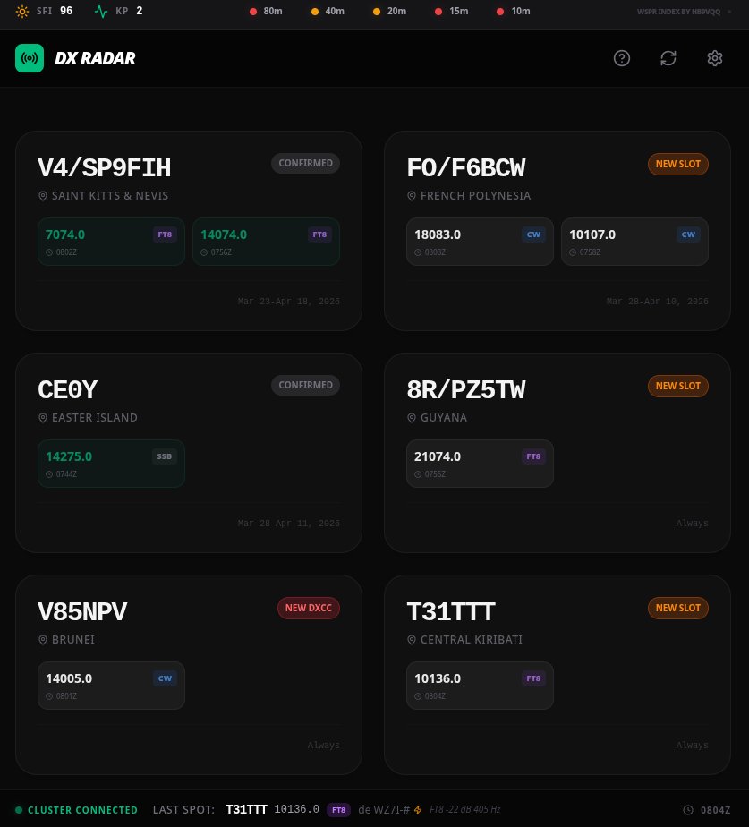Screen dimensions: 749x827
Task: Click the FO/F6BCW callsign heading
Action: [466, 168]
